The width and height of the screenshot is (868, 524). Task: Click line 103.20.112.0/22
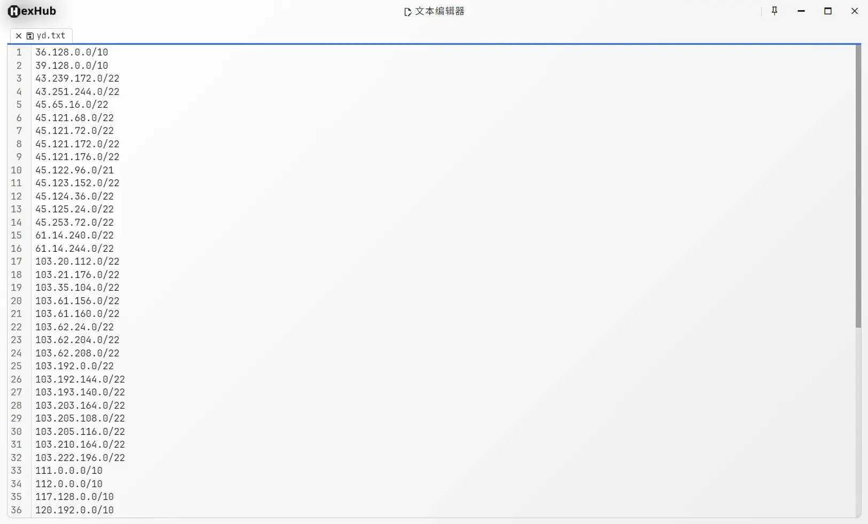77,261
